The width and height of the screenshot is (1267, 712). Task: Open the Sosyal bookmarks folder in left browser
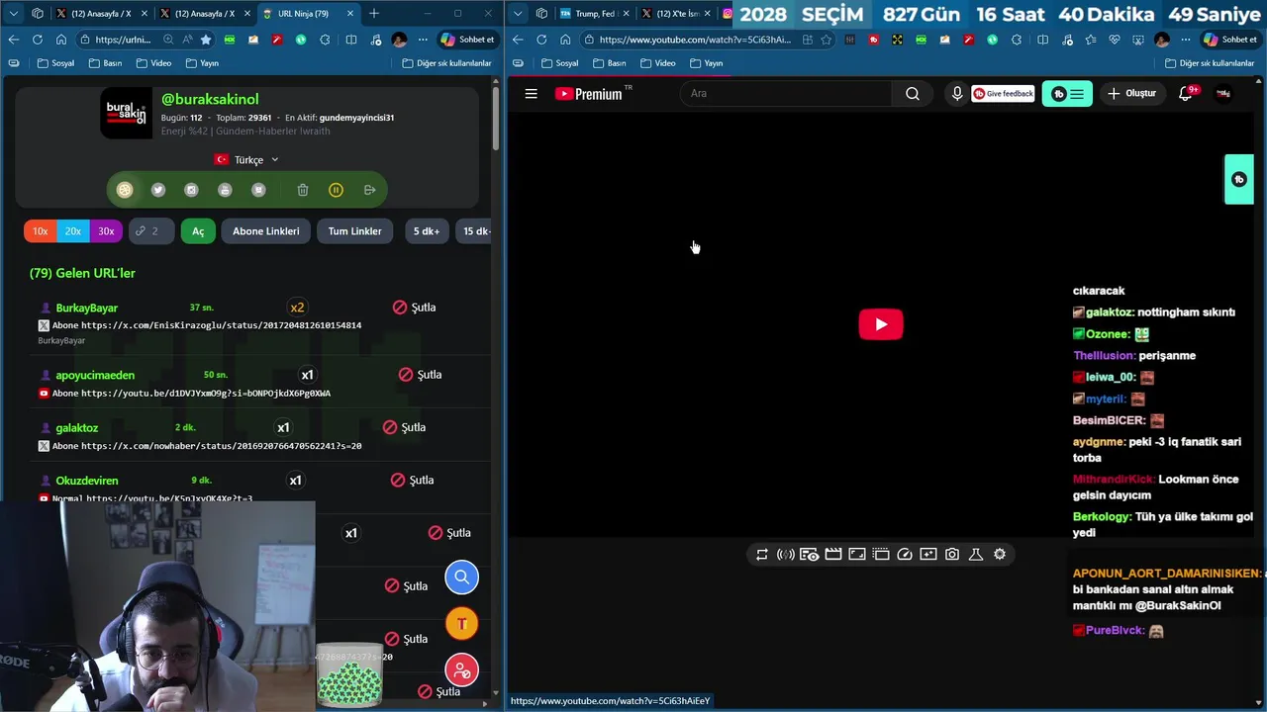pyautogui.click(x=55, y=63)
